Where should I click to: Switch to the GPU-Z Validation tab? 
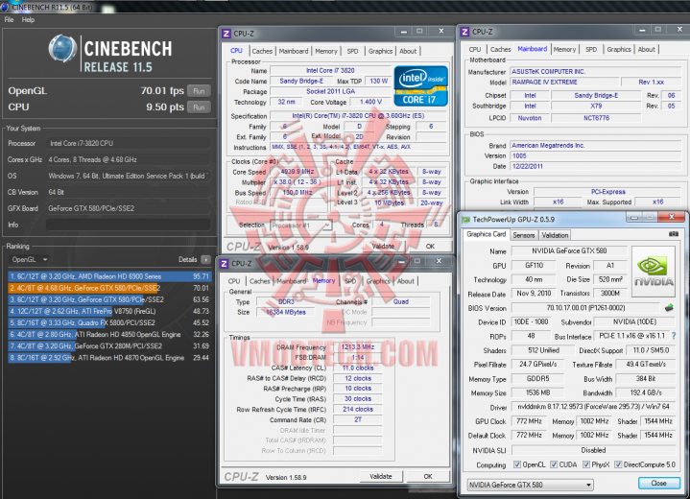pyautogui.click(x=555, y=235)
